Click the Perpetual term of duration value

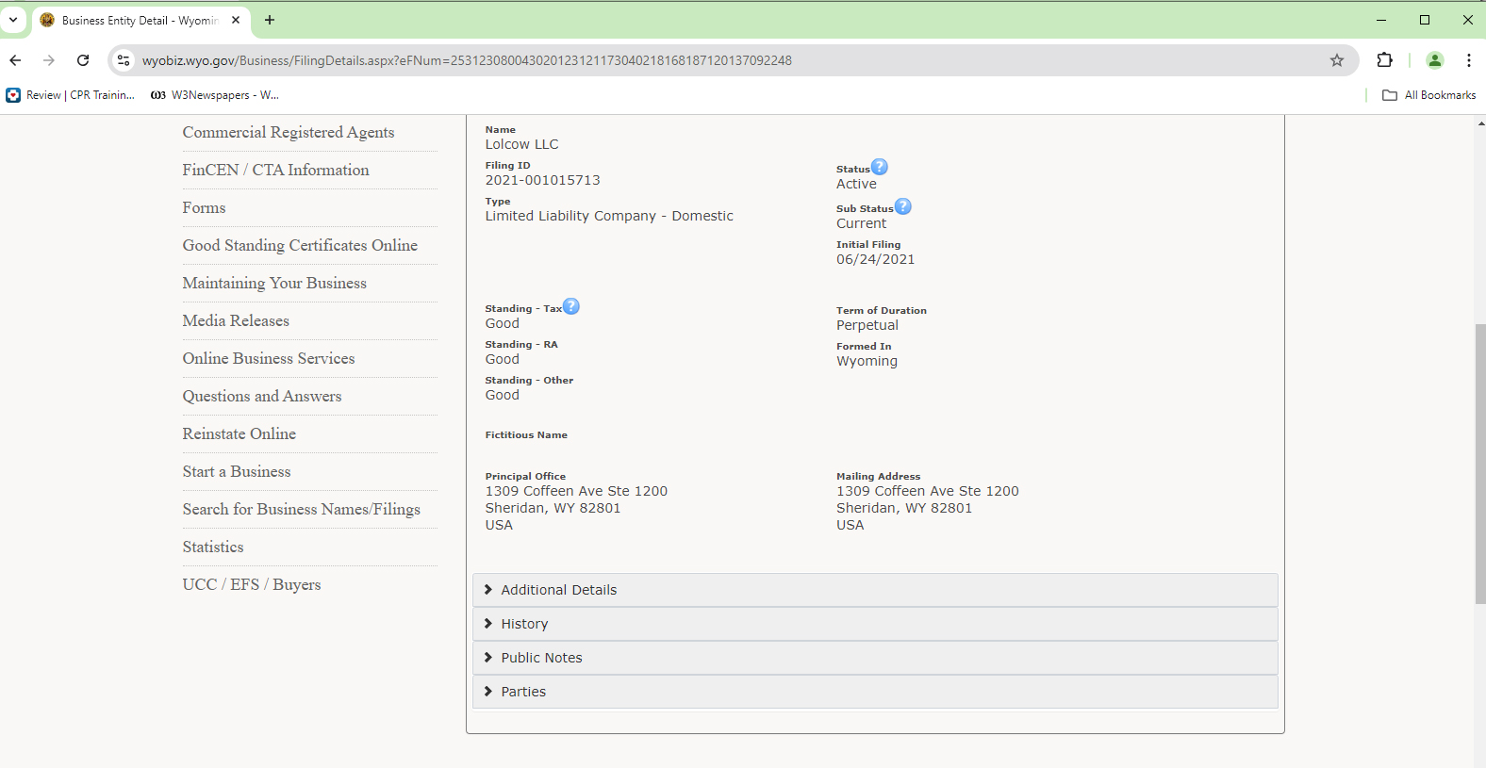click(867, 325)
